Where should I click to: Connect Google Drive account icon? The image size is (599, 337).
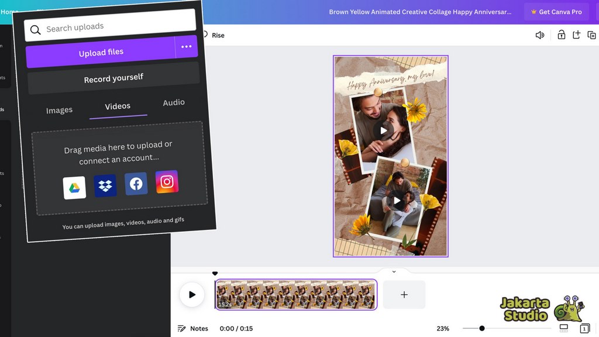pyautogui.click(x=74, y=188)
